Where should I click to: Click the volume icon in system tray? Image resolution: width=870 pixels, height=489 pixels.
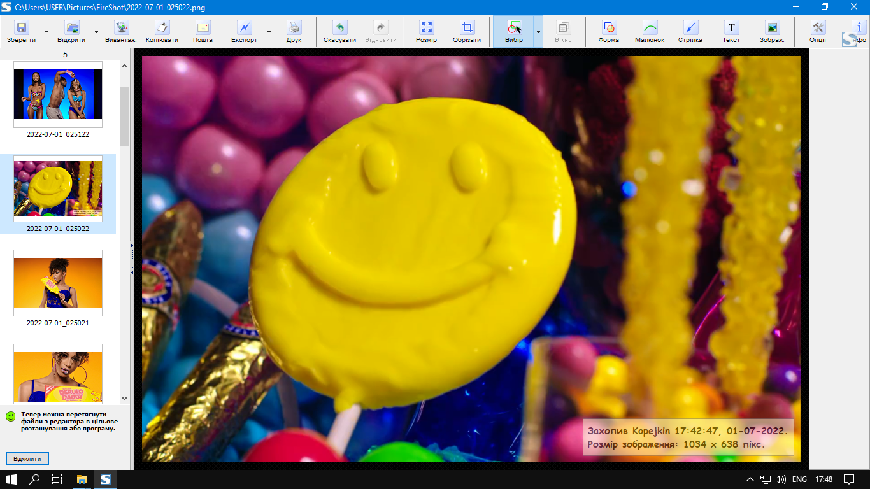point(780,479)
